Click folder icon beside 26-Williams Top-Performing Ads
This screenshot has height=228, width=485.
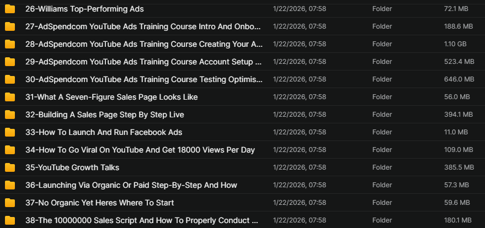[10, 9]
